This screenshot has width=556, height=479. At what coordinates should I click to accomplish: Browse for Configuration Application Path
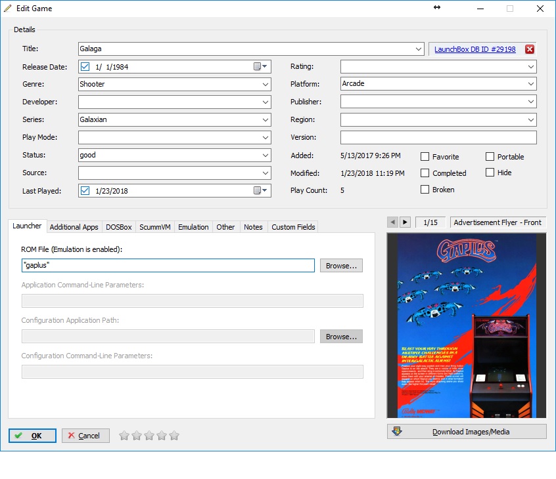(341, 337)
